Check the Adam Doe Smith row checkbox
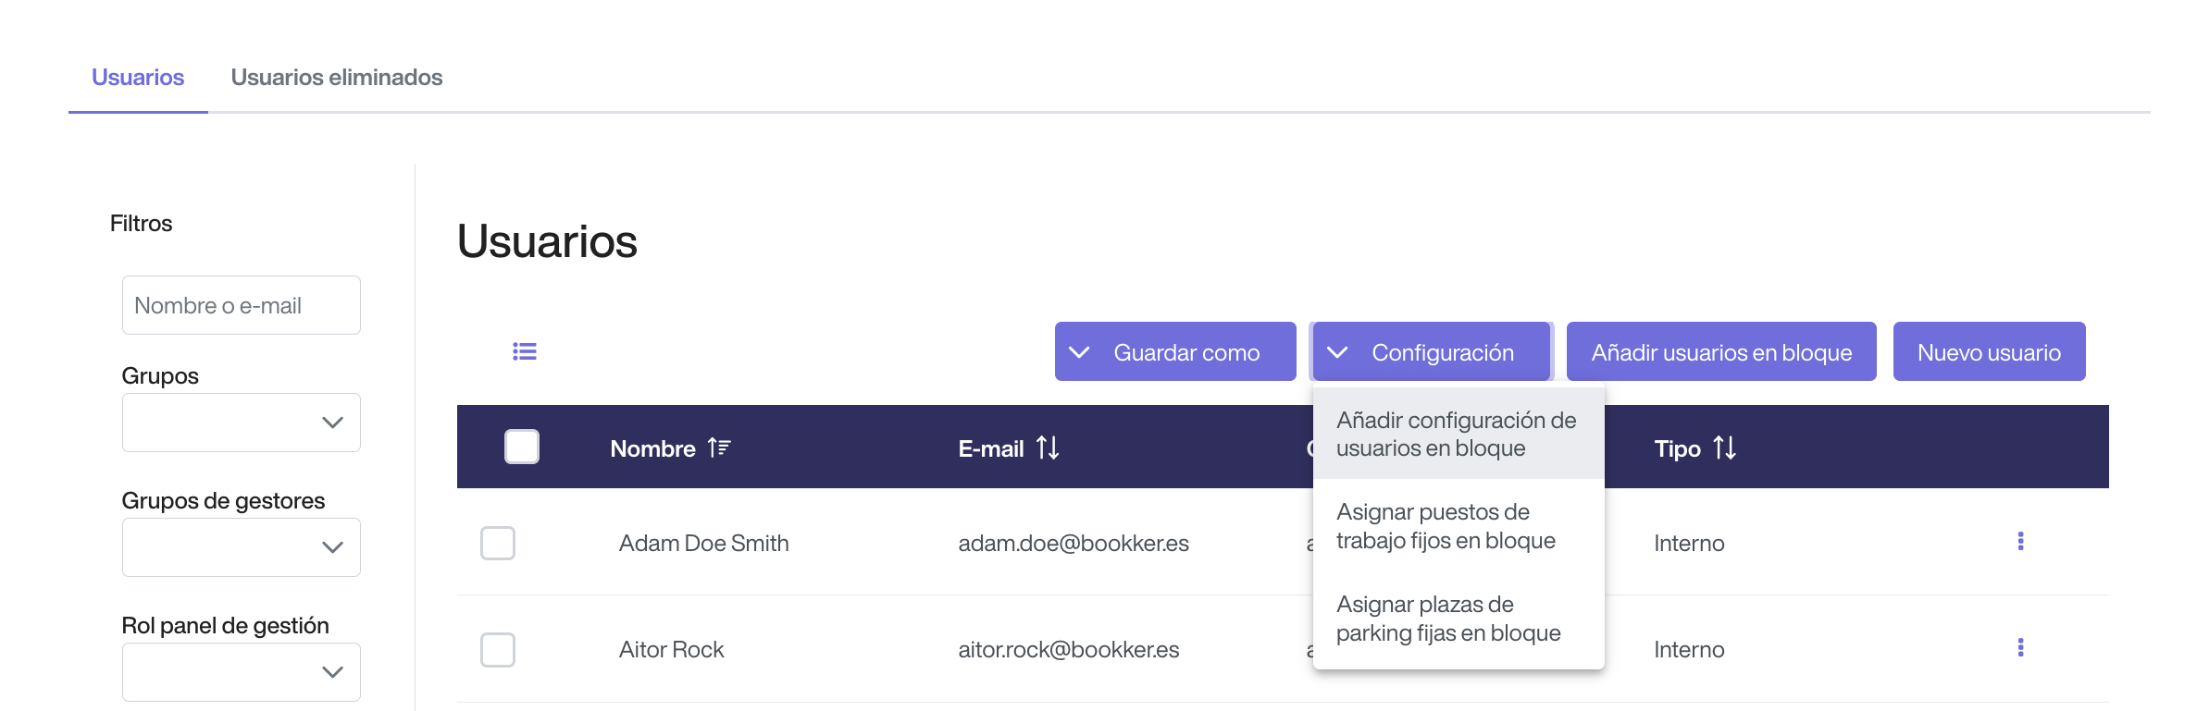Screen dimensions: 2197x711 [498, 543]
